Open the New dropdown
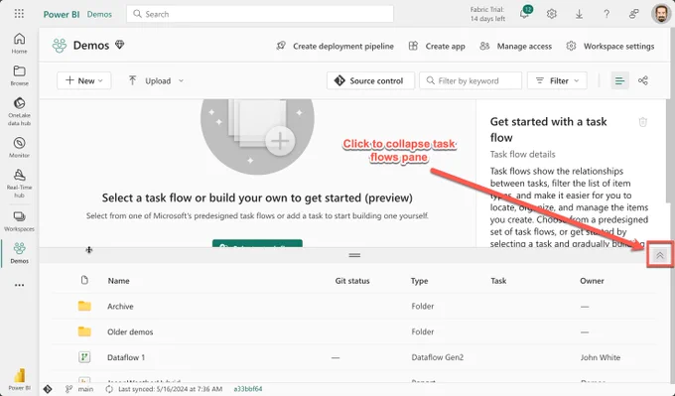The height and width of the screenshot is (396, 675). click(x=84, y=80)
